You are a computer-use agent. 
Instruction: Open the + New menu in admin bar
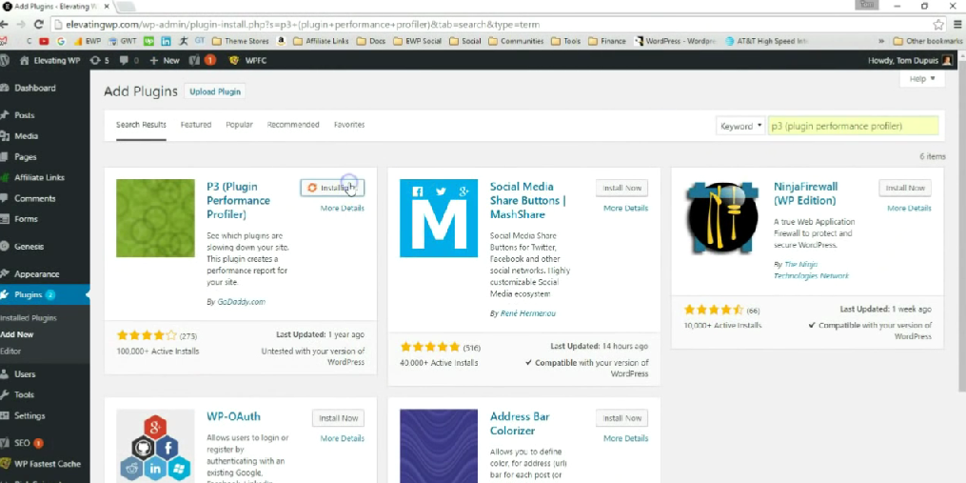tap(165, 60)
